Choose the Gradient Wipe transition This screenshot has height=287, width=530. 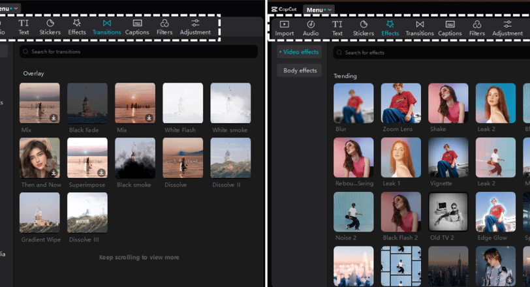[x=40, y=213]
